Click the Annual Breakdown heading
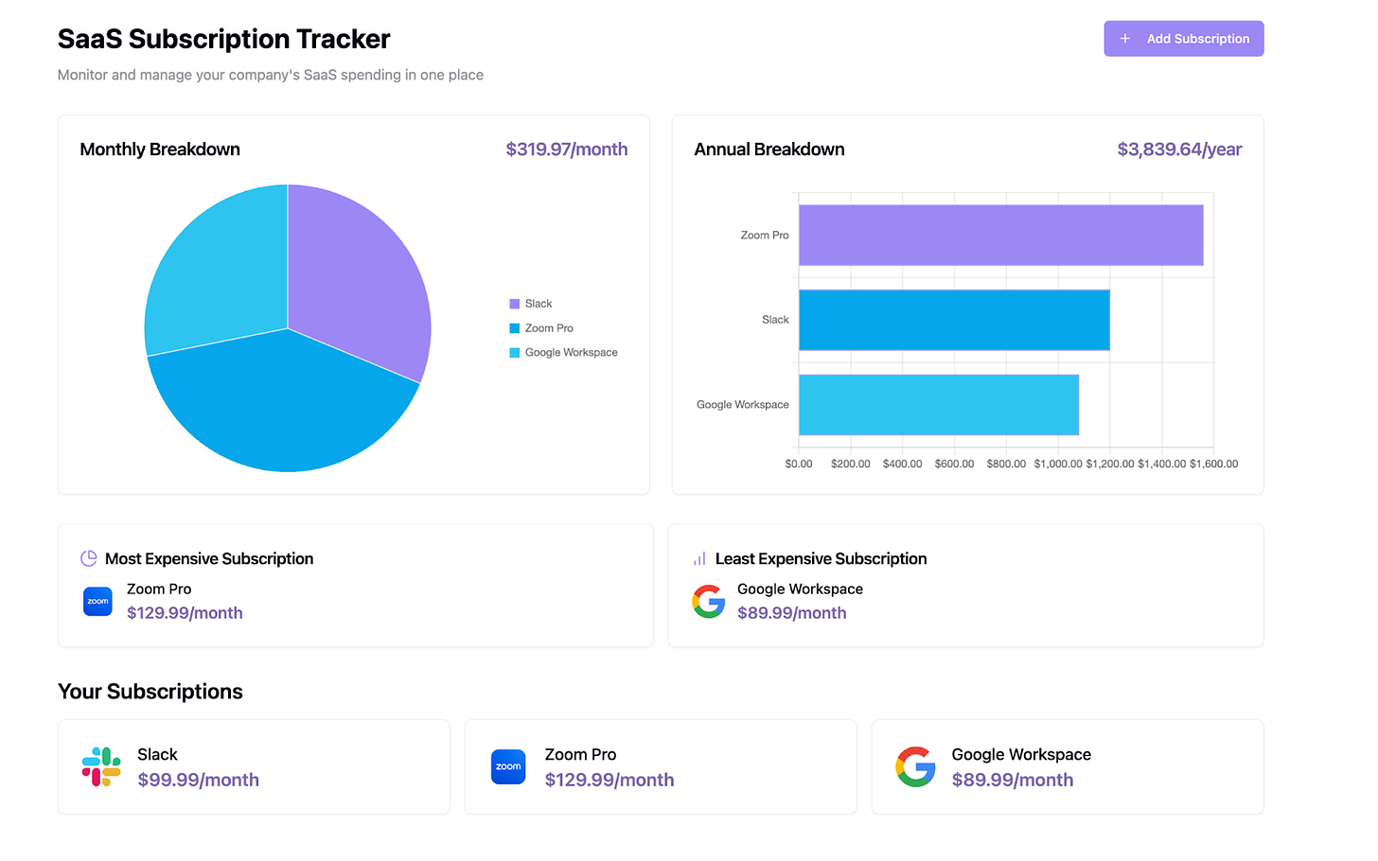 tap(769, 149)
